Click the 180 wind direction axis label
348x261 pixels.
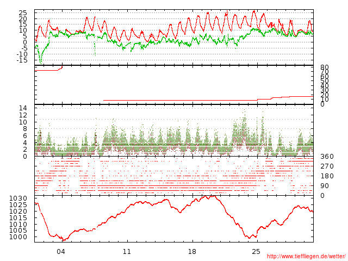(327, 176)
